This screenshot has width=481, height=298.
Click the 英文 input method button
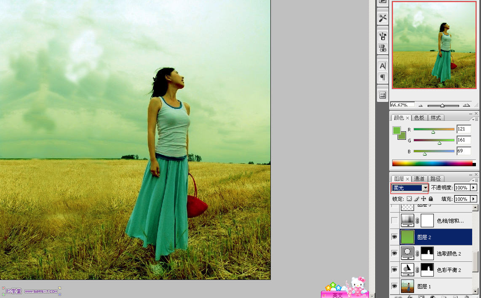pyautogui.click(x=337, y=295)
